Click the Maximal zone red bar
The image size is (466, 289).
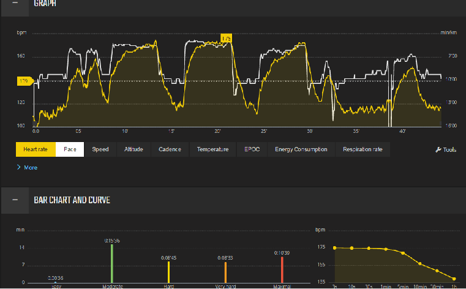(282, 269)
